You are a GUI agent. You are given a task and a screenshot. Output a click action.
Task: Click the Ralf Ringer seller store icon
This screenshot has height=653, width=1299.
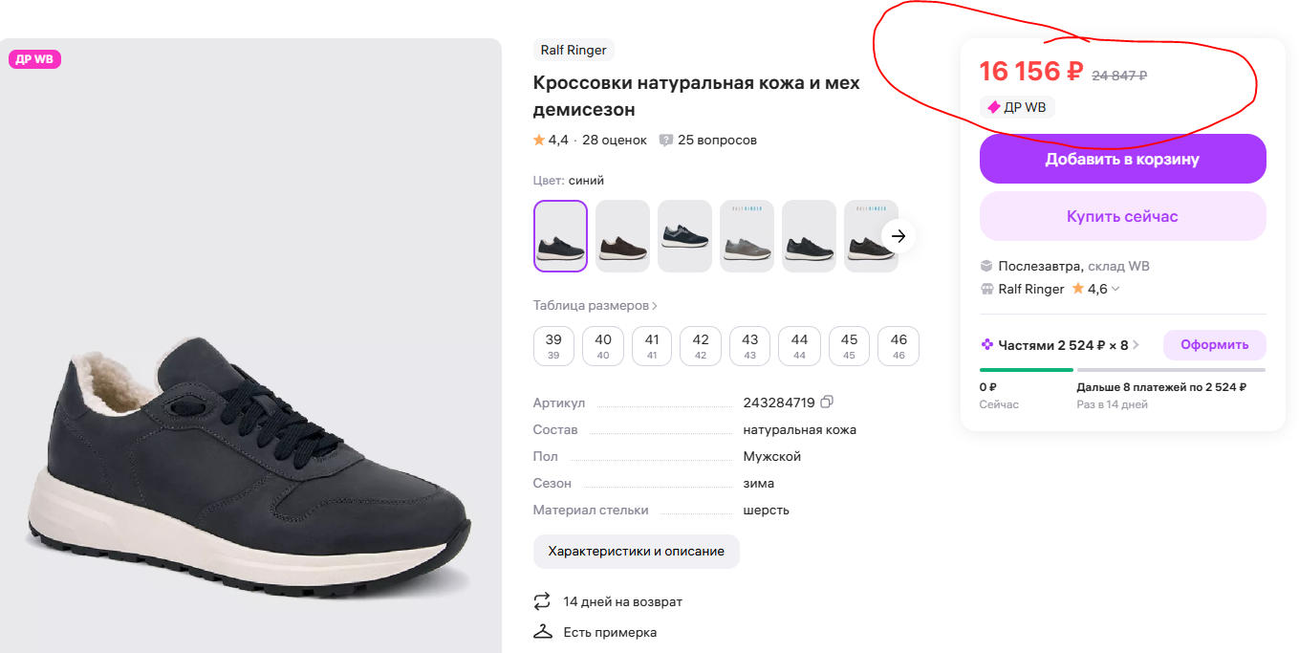coord(987,289)
